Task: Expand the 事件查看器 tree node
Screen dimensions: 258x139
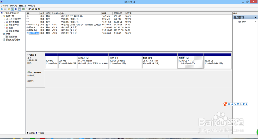Action: pyautogui.click(x=4, y=22)
